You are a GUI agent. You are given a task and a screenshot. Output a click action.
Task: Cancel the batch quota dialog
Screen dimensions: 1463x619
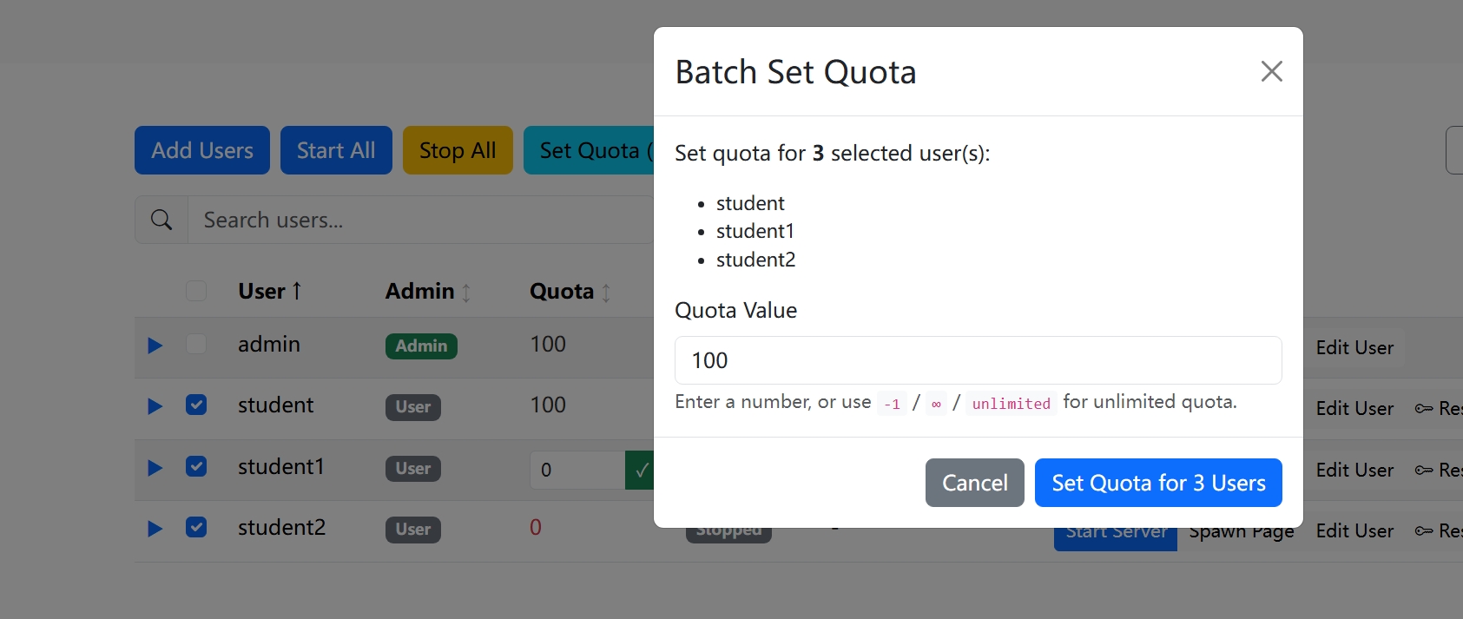pyautogui.click(x=974, y=483)
